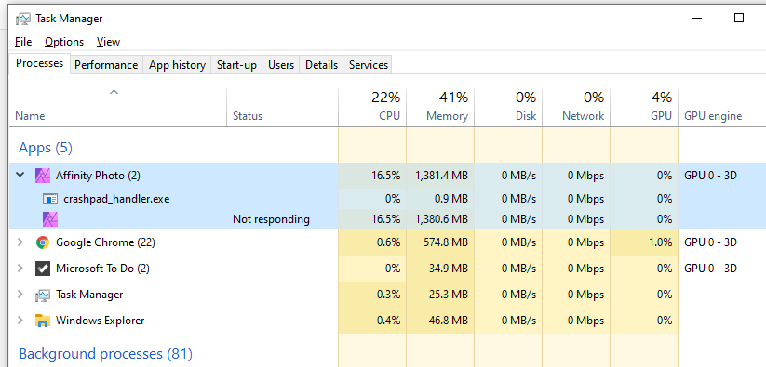The height and width of the screenshot is (367, 766).
Task: Switch to the Users tab
Action: [281, 65]
